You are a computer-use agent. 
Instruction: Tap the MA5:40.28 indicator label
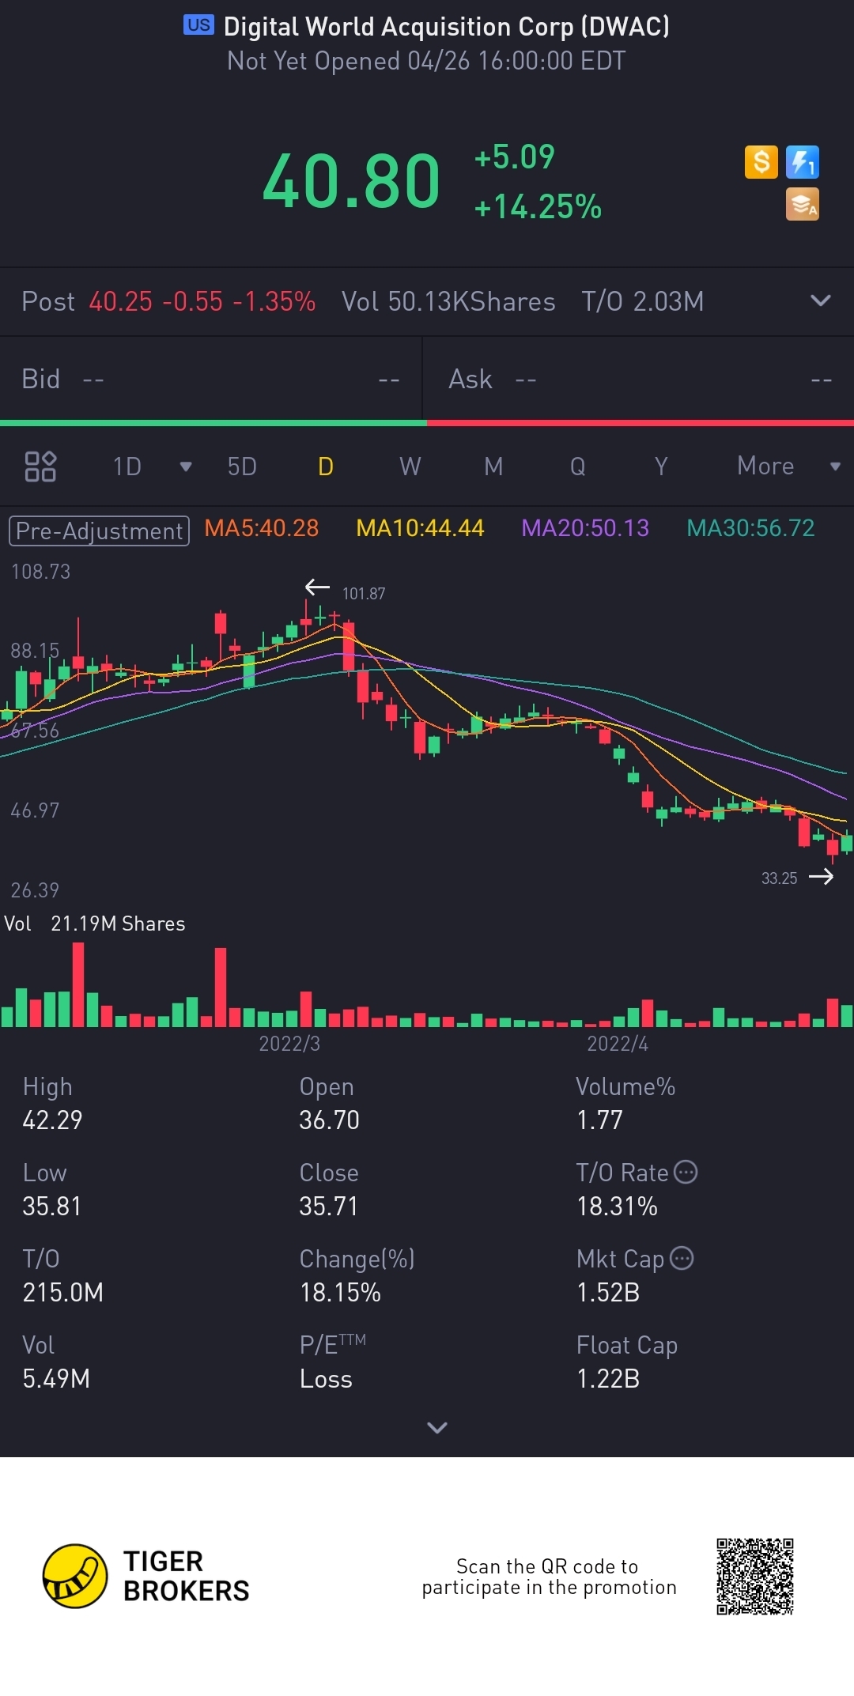click(x=262, y=528)
